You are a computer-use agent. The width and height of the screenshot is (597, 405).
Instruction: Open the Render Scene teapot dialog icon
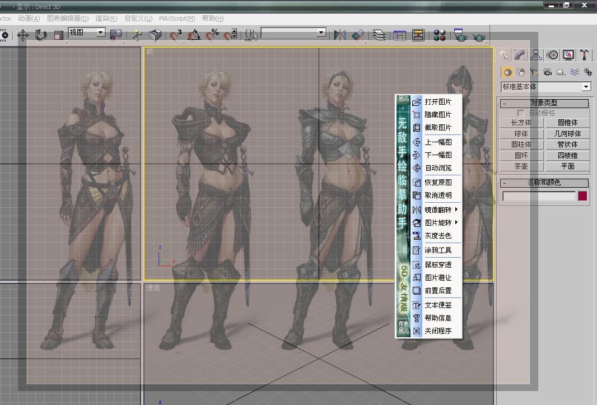[460, 35]
